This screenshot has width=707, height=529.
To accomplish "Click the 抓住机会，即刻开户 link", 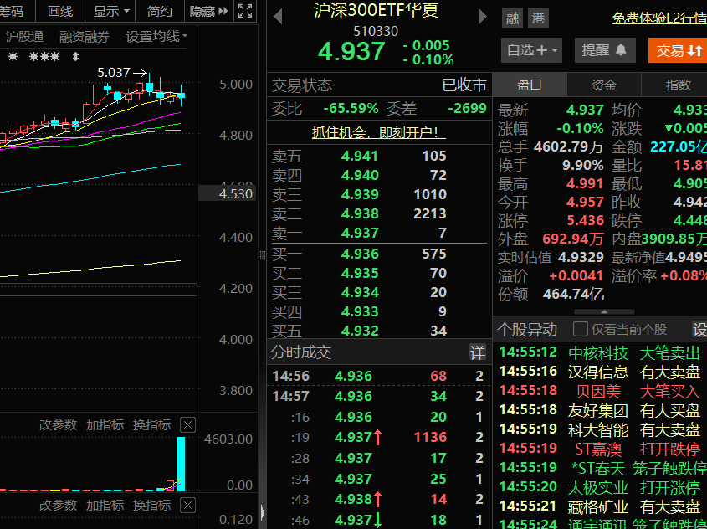I will (x=379, y=132).
